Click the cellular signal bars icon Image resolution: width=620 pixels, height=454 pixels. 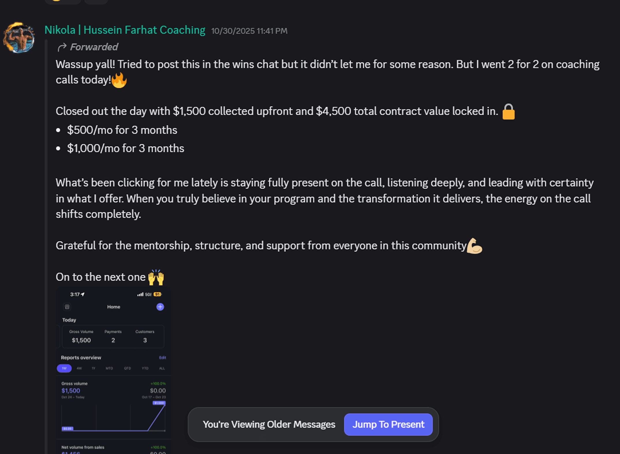(140, 294)
